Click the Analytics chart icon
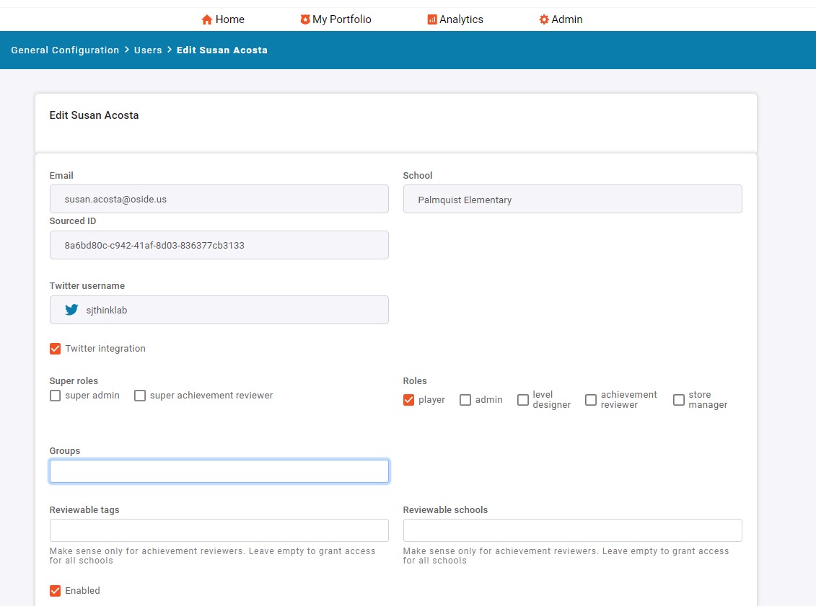The image size is (816, 606). click(x=432, y=19)
